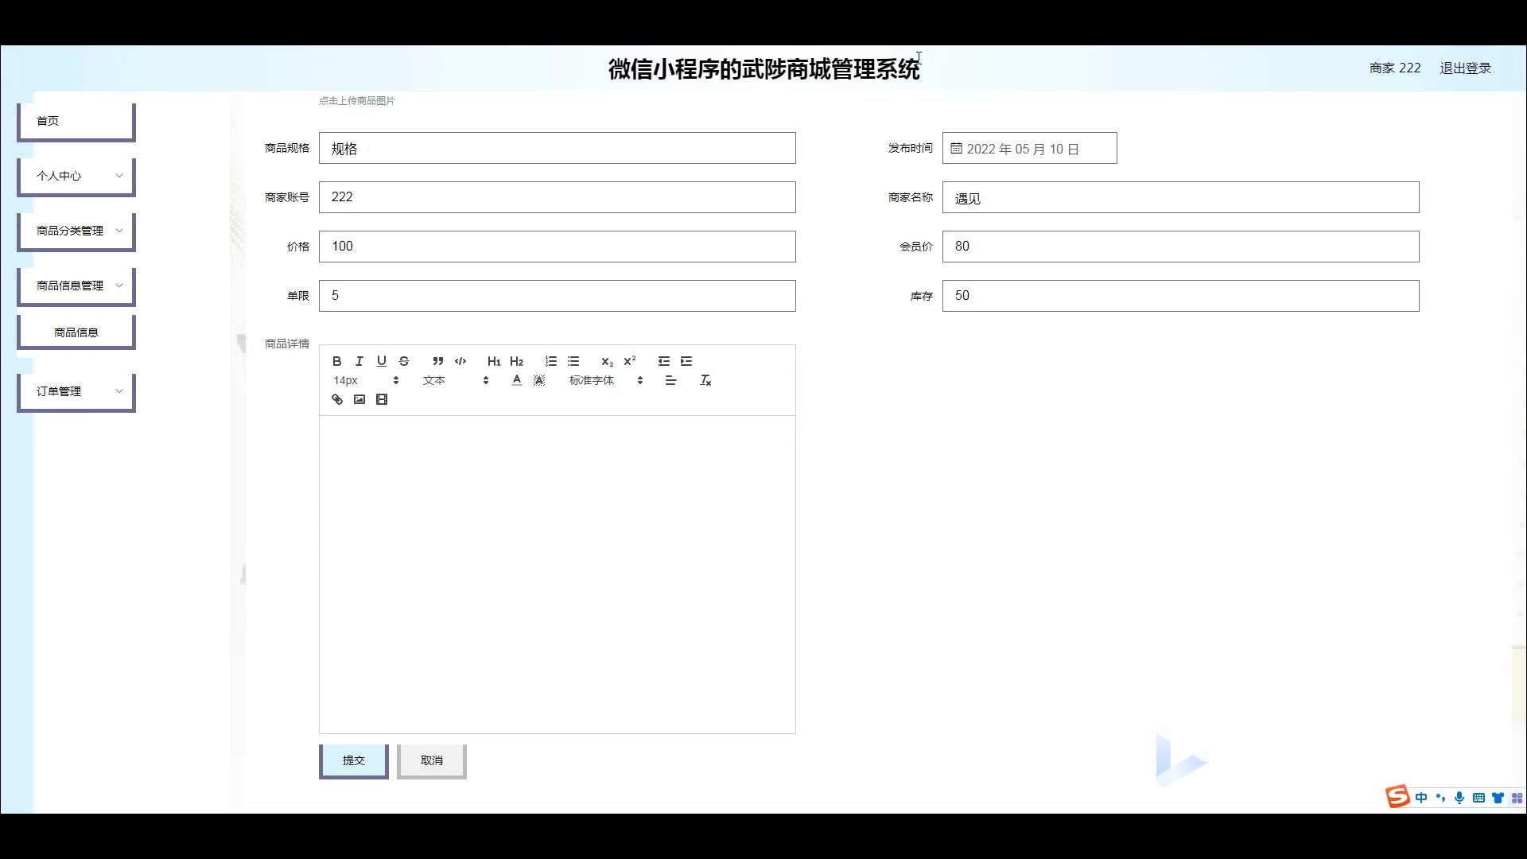Go to 首页 in the sidebar
The image size is (1527, 859).
[x=76, y=121]
